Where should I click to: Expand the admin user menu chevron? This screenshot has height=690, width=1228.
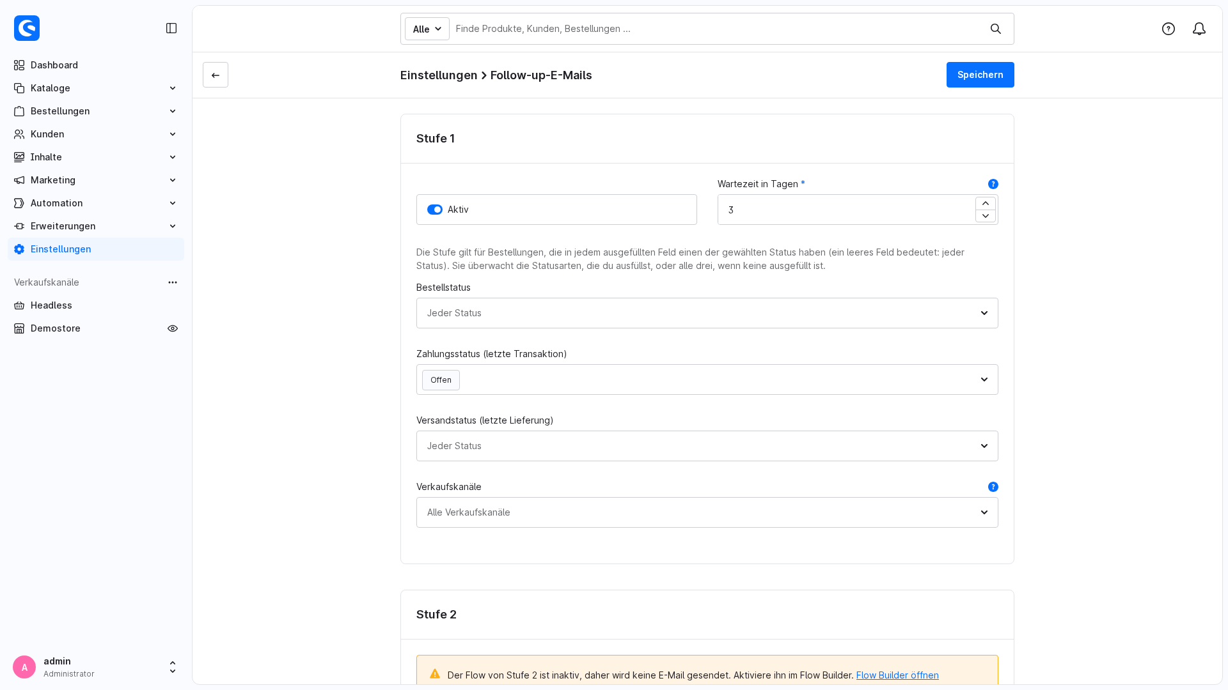pyautogui.click(x=173, y=667)
